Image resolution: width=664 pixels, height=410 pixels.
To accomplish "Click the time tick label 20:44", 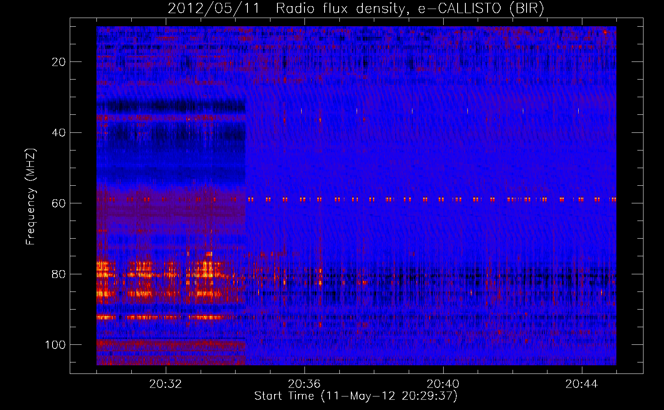I will coord(582,384).
